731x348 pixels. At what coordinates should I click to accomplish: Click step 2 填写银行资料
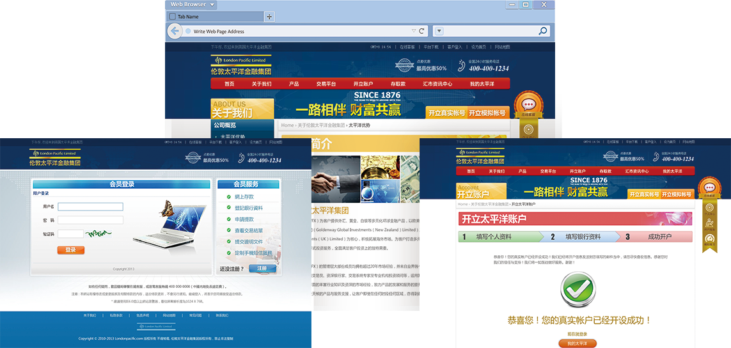[x=582, y=237]
